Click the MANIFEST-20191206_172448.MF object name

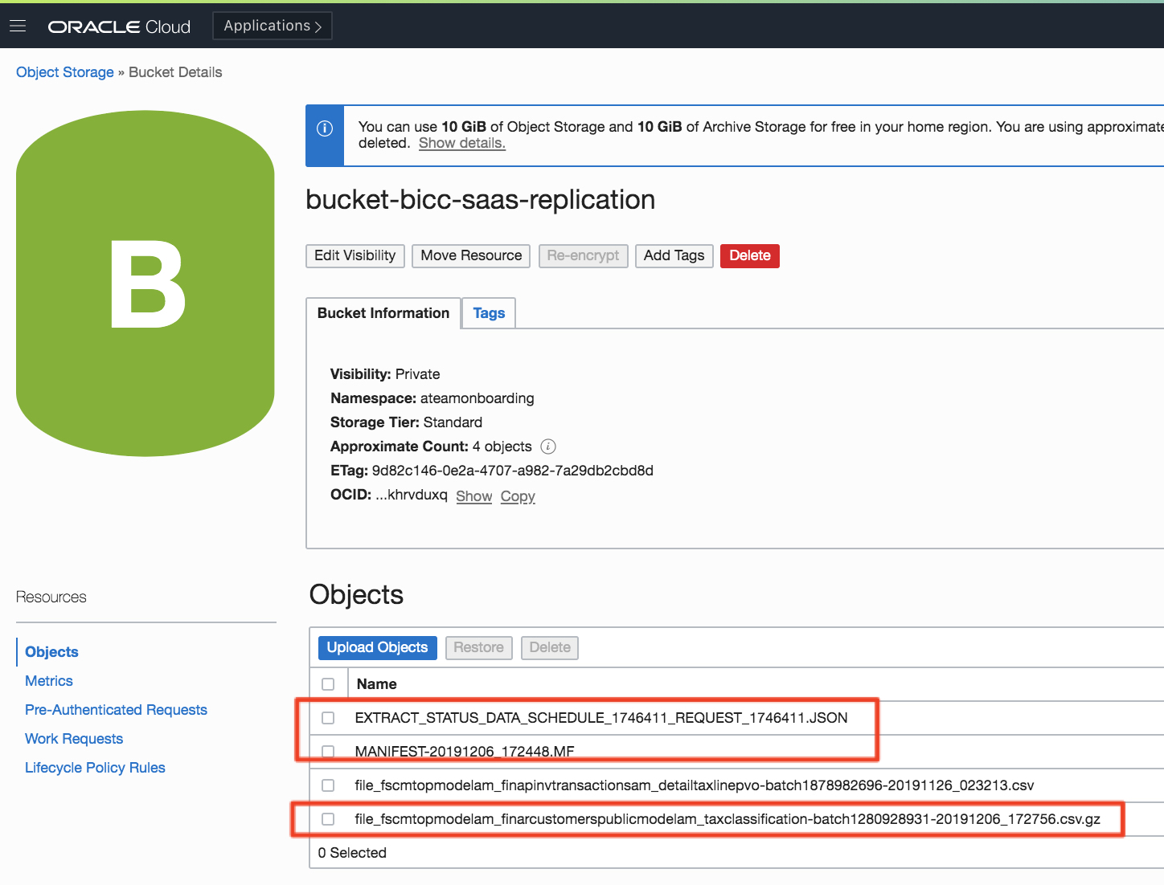point(465,752)
